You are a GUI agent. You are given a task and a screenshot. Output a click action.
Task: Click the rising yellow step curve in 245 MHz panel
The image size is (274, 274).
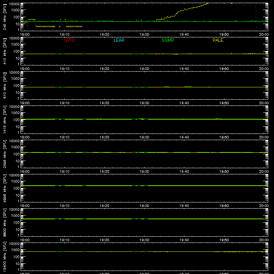(182, 11)
